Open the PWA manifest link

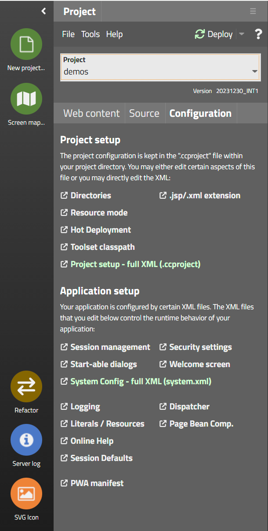click(97, 483)
